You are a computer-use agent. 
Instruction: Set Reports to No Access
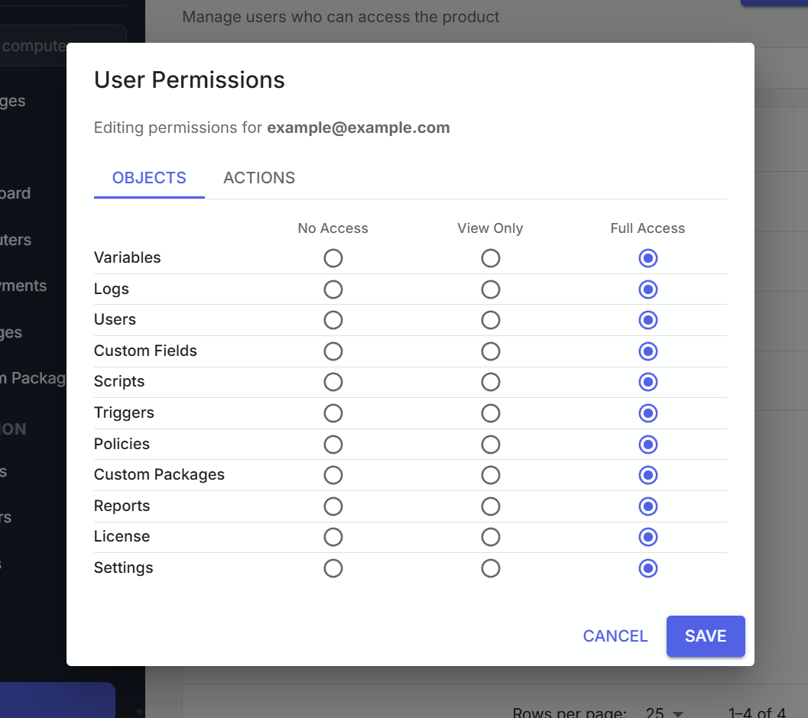pyautogui.click(x=333, y=506)
